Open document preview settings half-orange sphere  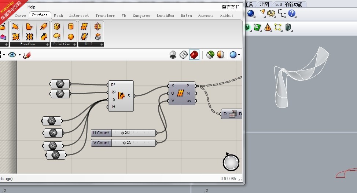point(221,55)
